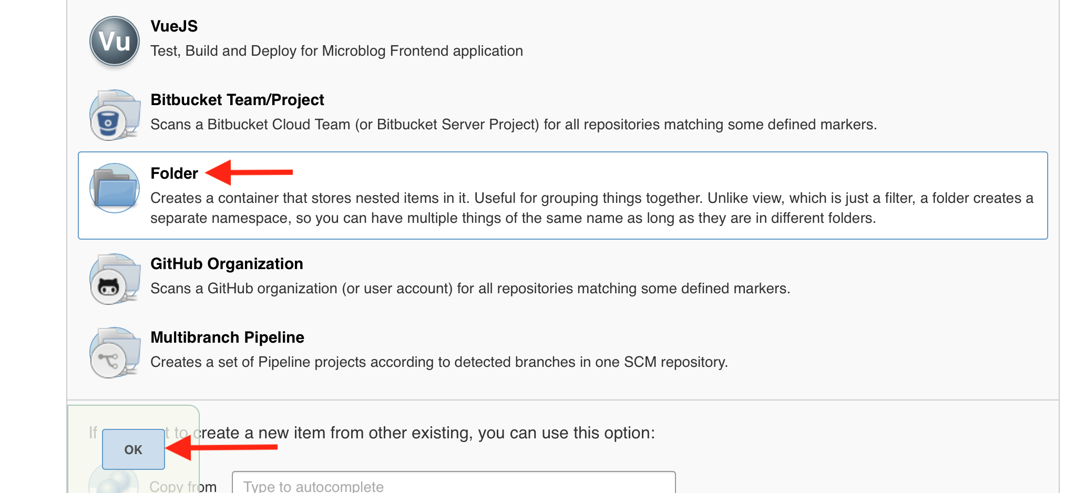Pick the GitHub Organization title

click(x=227, y=263)
